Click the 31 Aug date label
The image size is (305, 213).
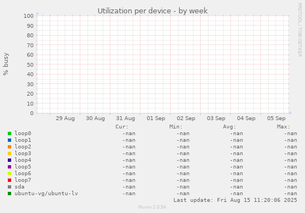click(125, 118)
